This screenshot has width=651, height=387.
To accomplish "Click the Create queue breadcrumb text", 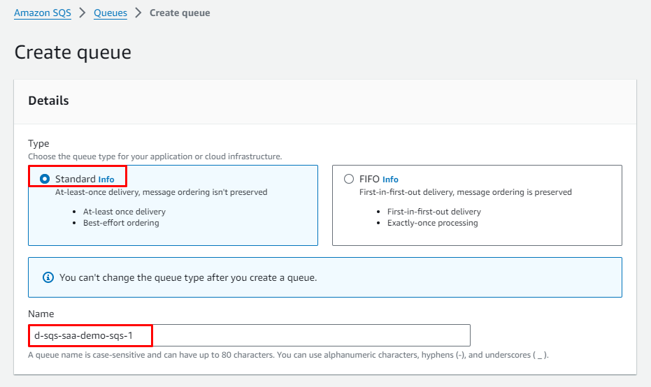I will (x=180, y=13).
